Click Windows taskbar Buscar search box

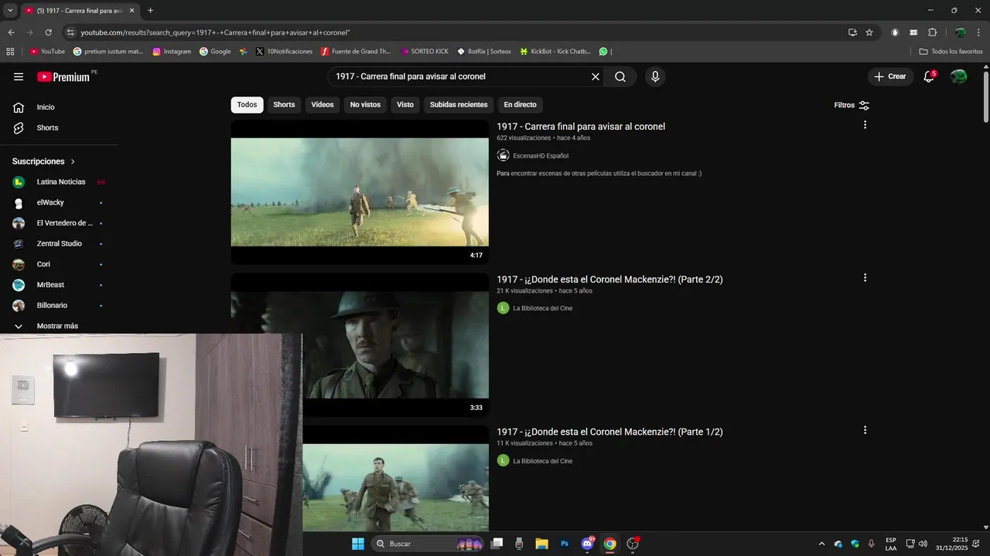(428, 544)
